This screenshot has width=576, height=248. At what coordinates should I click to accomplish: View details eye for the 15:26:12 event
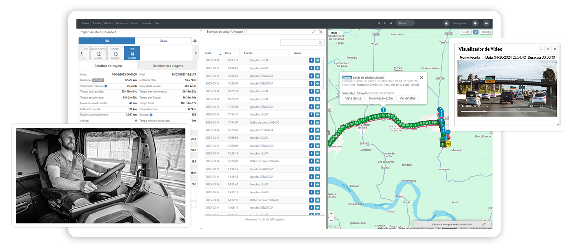click(x=318, y=153)
